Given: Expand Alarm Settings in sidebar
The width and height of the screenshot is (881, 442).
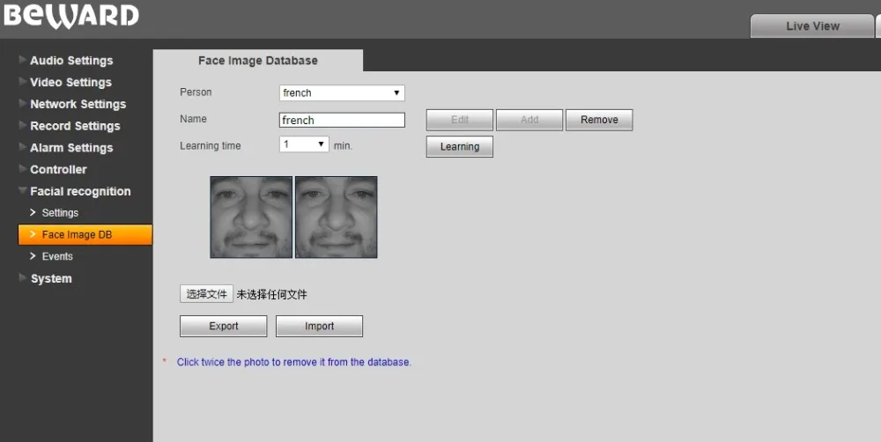Looking at the screenshot, I should pos(71,148).
